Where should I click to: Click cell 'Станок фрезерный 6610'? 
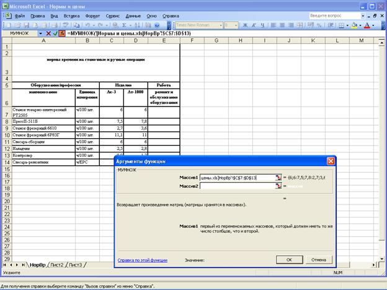tap(43, 128)
